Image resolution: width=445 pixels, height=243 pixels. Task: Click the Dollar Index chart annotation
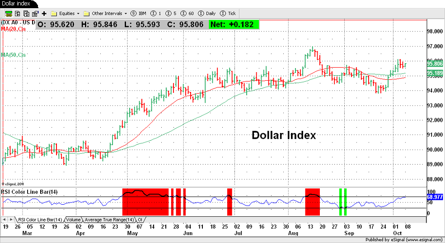[x=284, y=135]
